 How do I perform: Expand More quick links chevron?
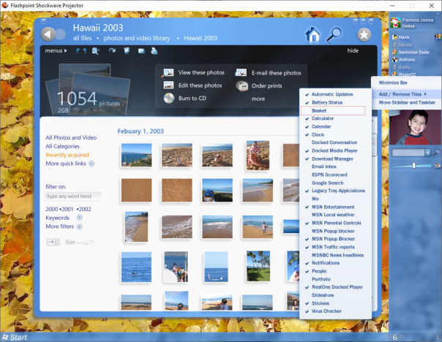(x=91, y=164)
